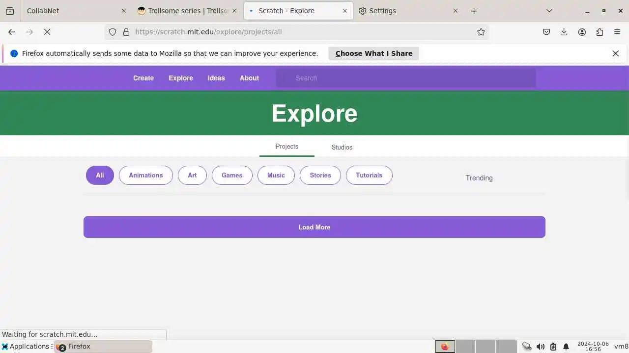Open the Downloads panel icon
The image size is (629, 353).
click(x=564, y=32)
